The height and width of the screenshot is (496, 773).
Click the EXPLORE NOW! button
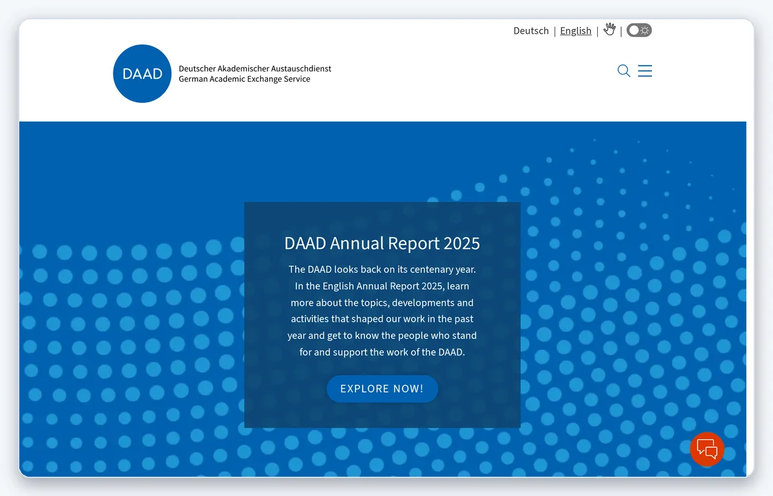[382, 389]
